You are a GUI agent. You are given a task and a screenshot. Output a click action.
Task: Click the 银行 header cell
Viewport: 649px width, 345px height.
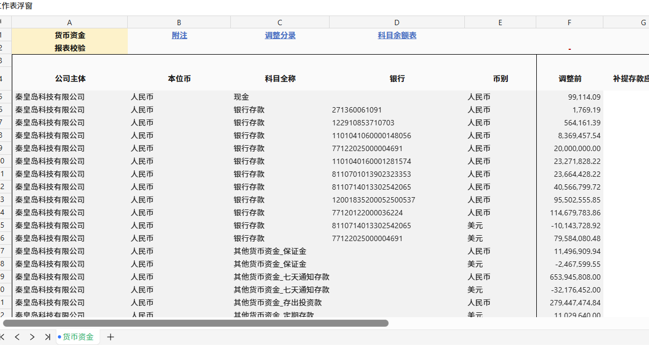click(x=397, y=79)
